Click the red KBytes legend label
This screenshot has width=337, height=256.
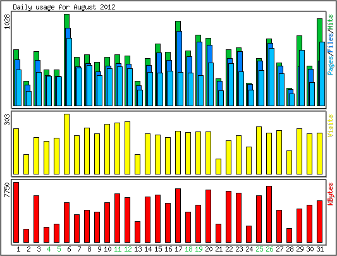[331, 194]
